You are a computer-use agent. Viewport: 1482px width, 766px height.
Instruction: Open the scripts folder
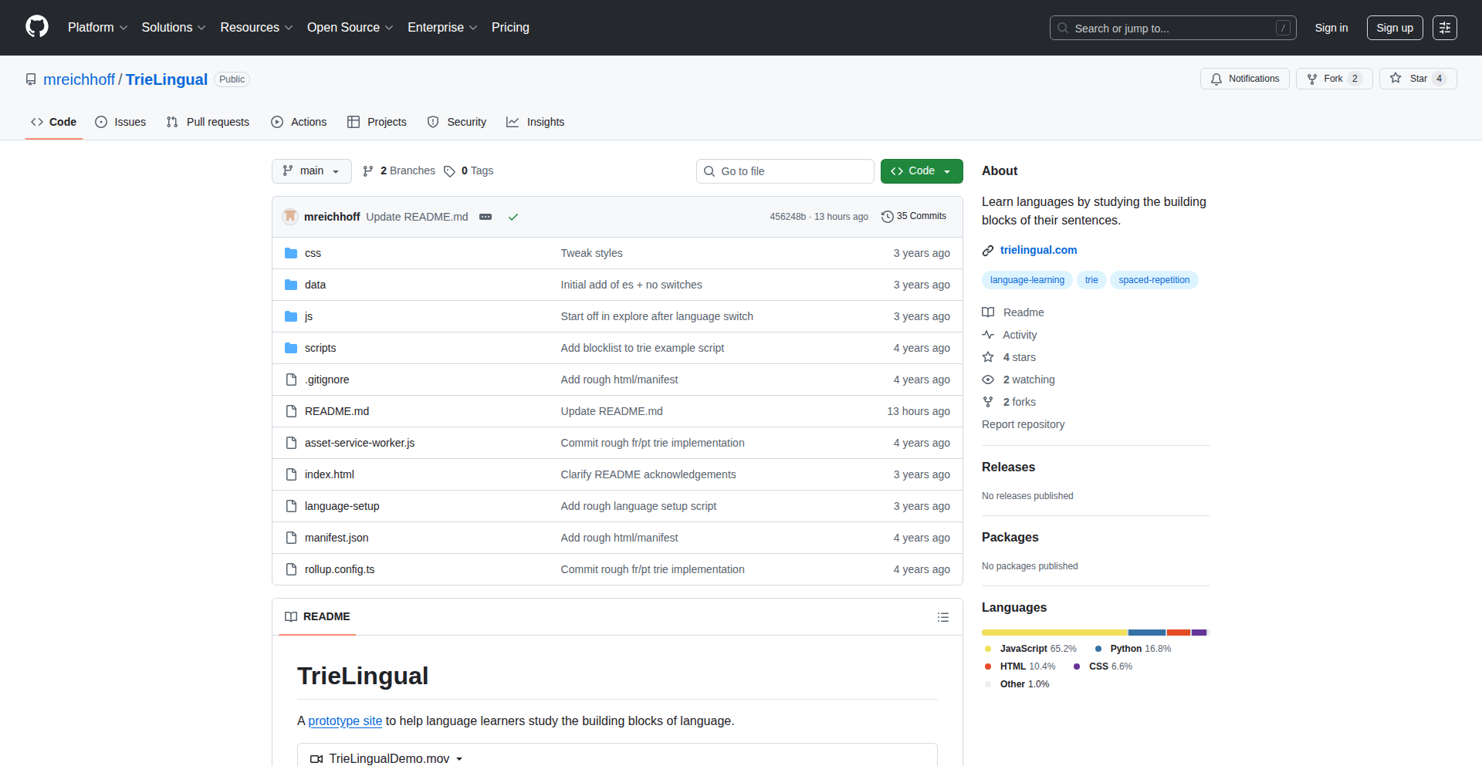[320, 348]
